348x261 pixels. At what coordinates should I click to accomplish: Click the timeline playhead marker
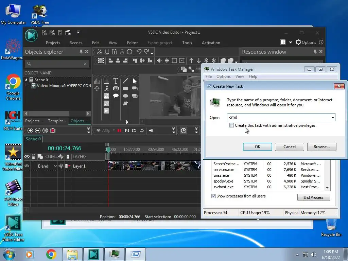point(108,150)
